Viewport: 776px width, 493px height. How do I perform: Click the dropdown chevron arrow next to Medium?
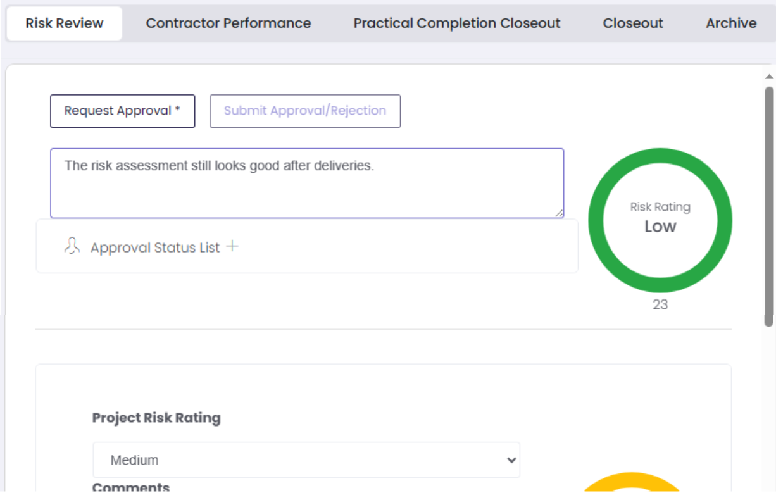(512, 460)
